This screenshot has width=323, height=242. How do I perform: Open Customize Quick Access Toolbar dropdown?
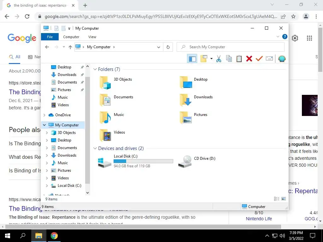[69, 29]
